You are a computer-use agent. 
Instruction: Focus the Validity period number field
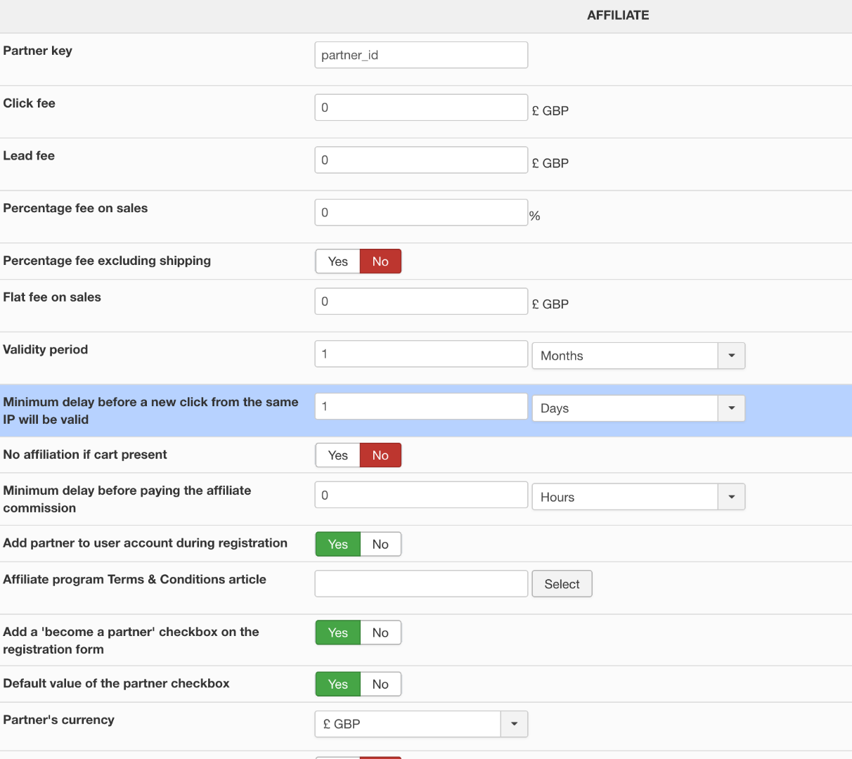[x=421, y=354]
